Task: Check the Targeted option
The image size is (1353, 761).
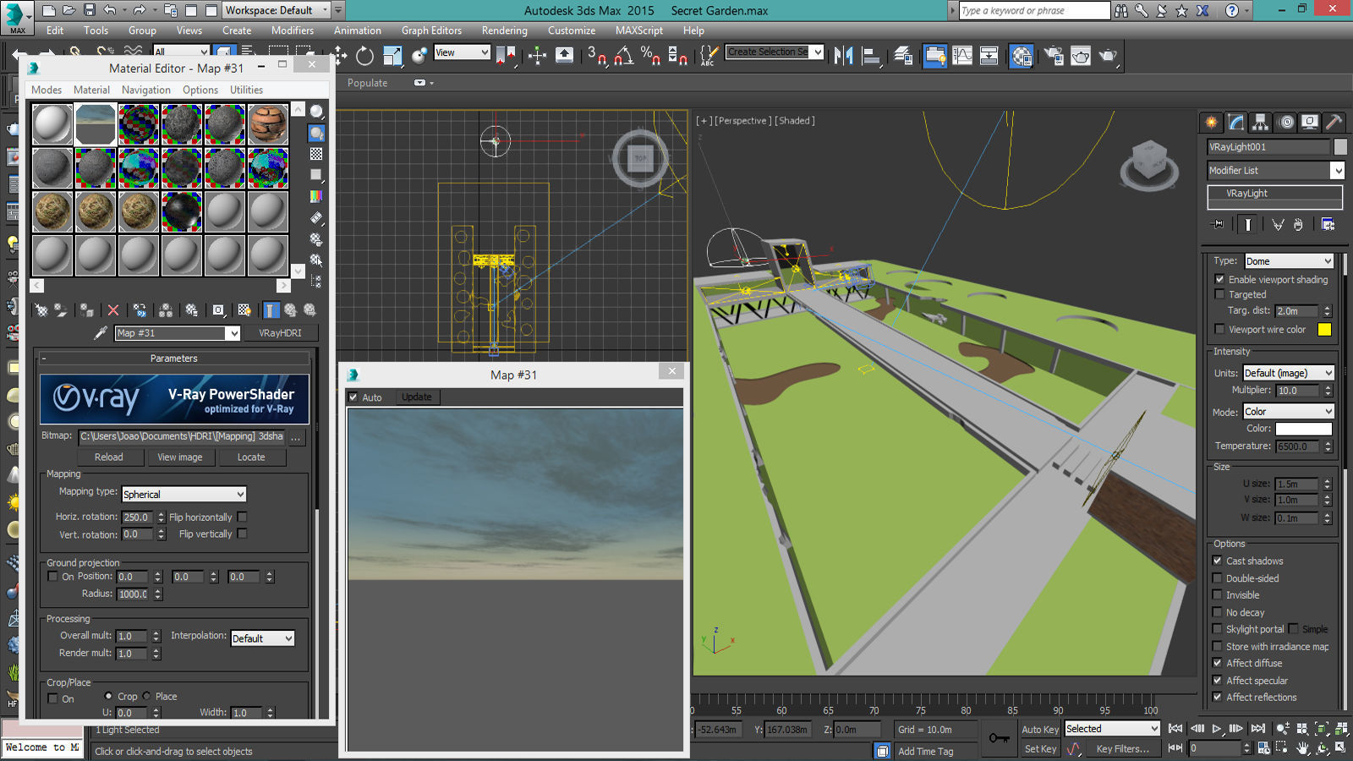Action: 1219,294
